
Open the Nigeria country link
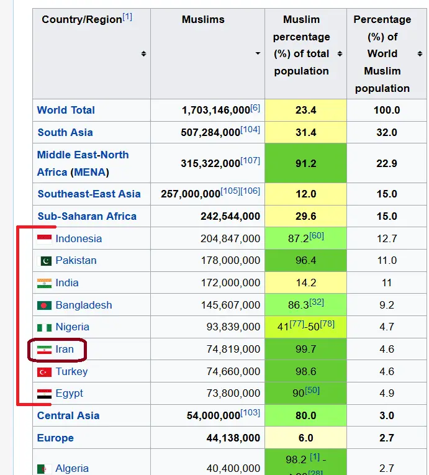(x=73, y=327)
